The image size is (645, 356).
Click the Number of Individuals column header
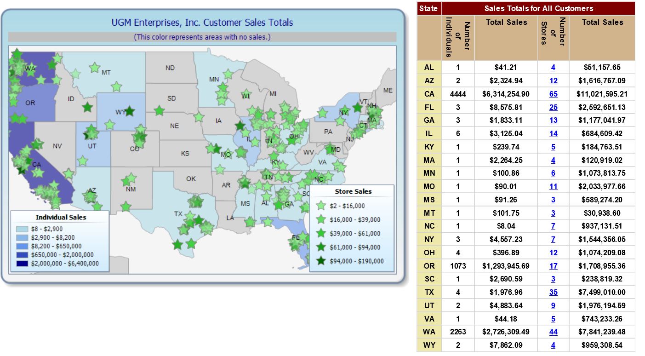click(458, 38)
